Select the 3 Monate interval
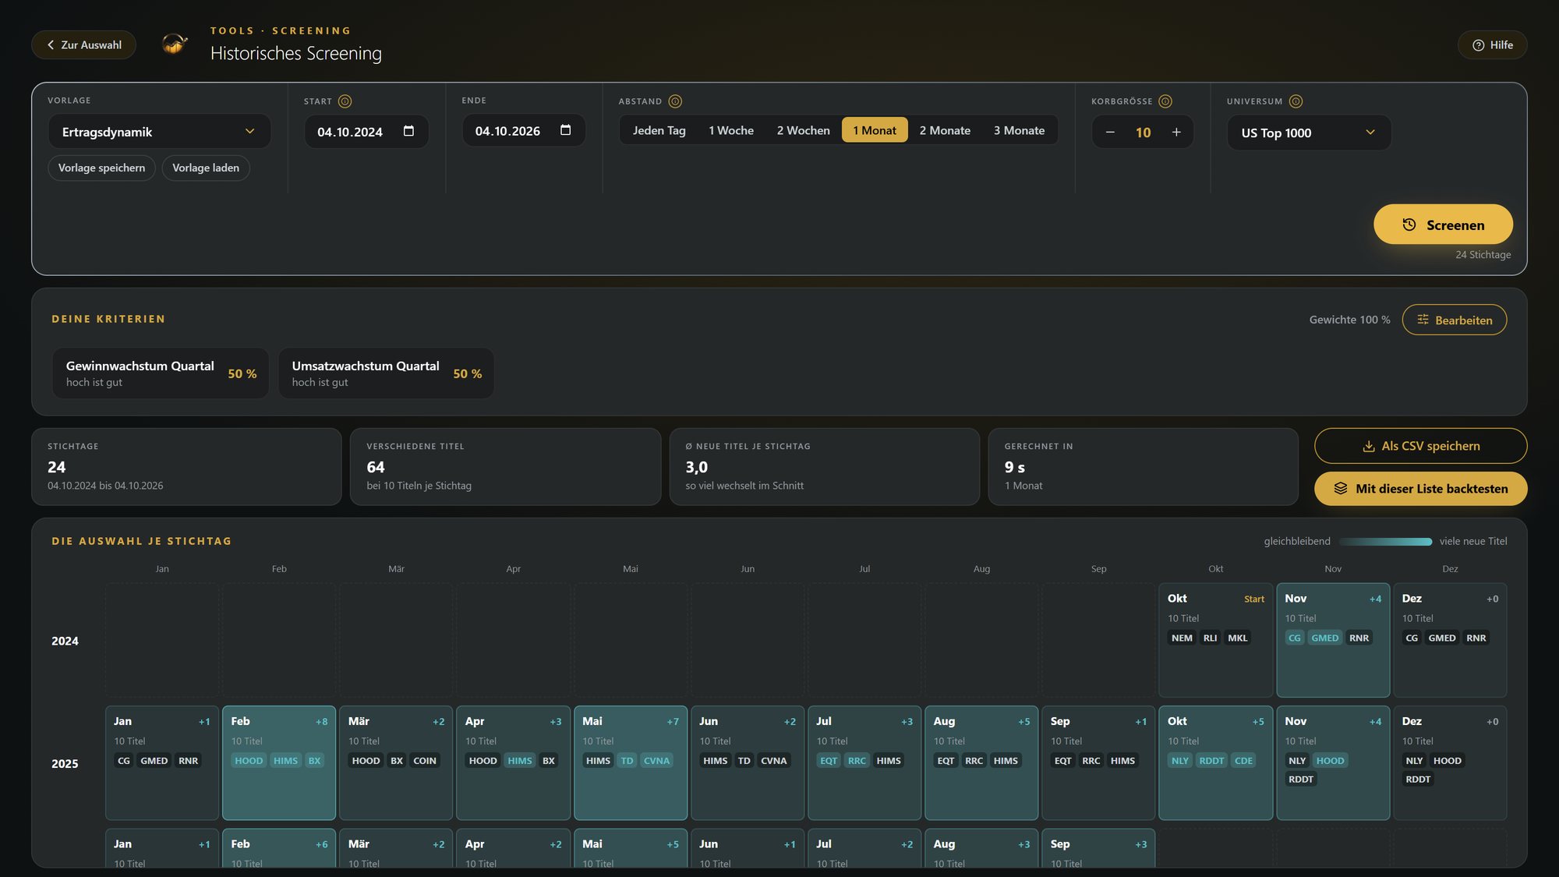 click(x=1018, y=130)
